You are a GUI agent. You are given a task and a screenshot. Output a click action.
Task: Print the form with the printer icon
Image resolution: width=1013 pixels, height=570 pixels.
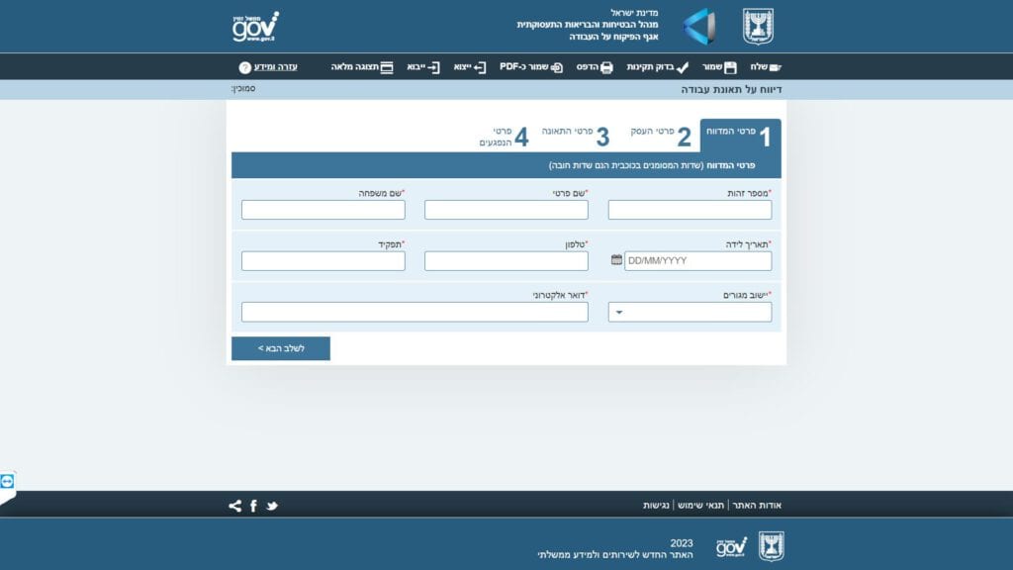pos(606,67)
